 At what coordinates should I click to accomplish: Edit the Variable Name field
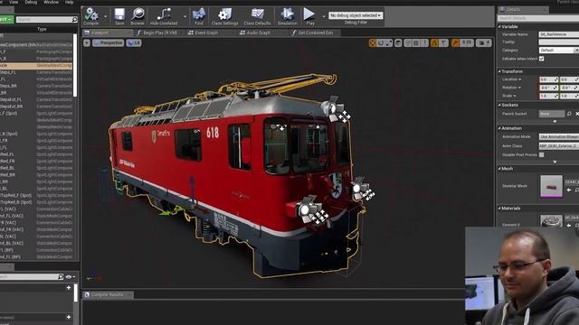[x=559, y=34]
